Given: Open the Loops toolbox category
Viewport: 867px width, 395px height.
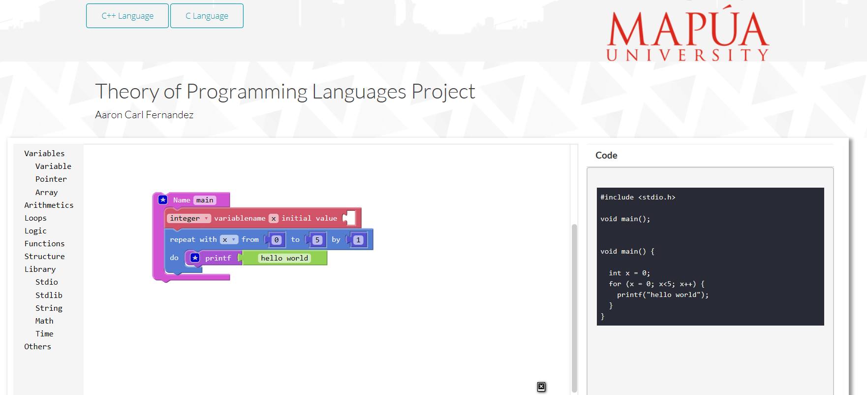Looking at the screenshot, I should click(35, 218).
